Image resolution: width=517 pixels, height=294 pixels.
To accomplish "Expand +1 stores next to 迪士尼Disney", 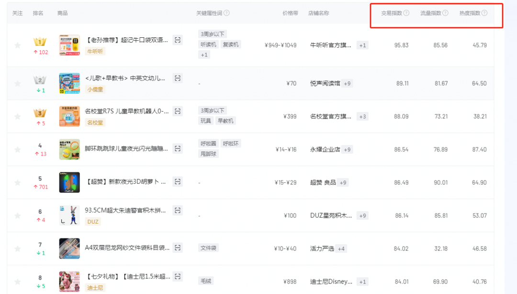I will click(x=362, y=282).
